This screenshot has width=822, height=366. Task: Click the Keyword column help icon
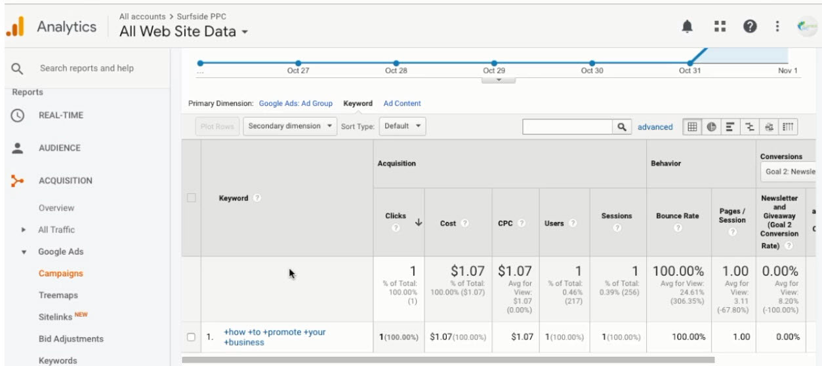tap(257, 198)
